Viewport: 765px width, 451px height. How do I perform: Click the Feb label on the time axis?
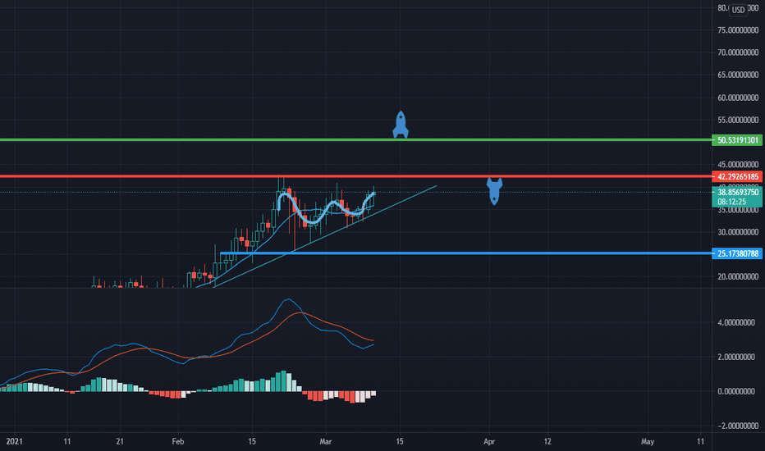click(178, 441)
